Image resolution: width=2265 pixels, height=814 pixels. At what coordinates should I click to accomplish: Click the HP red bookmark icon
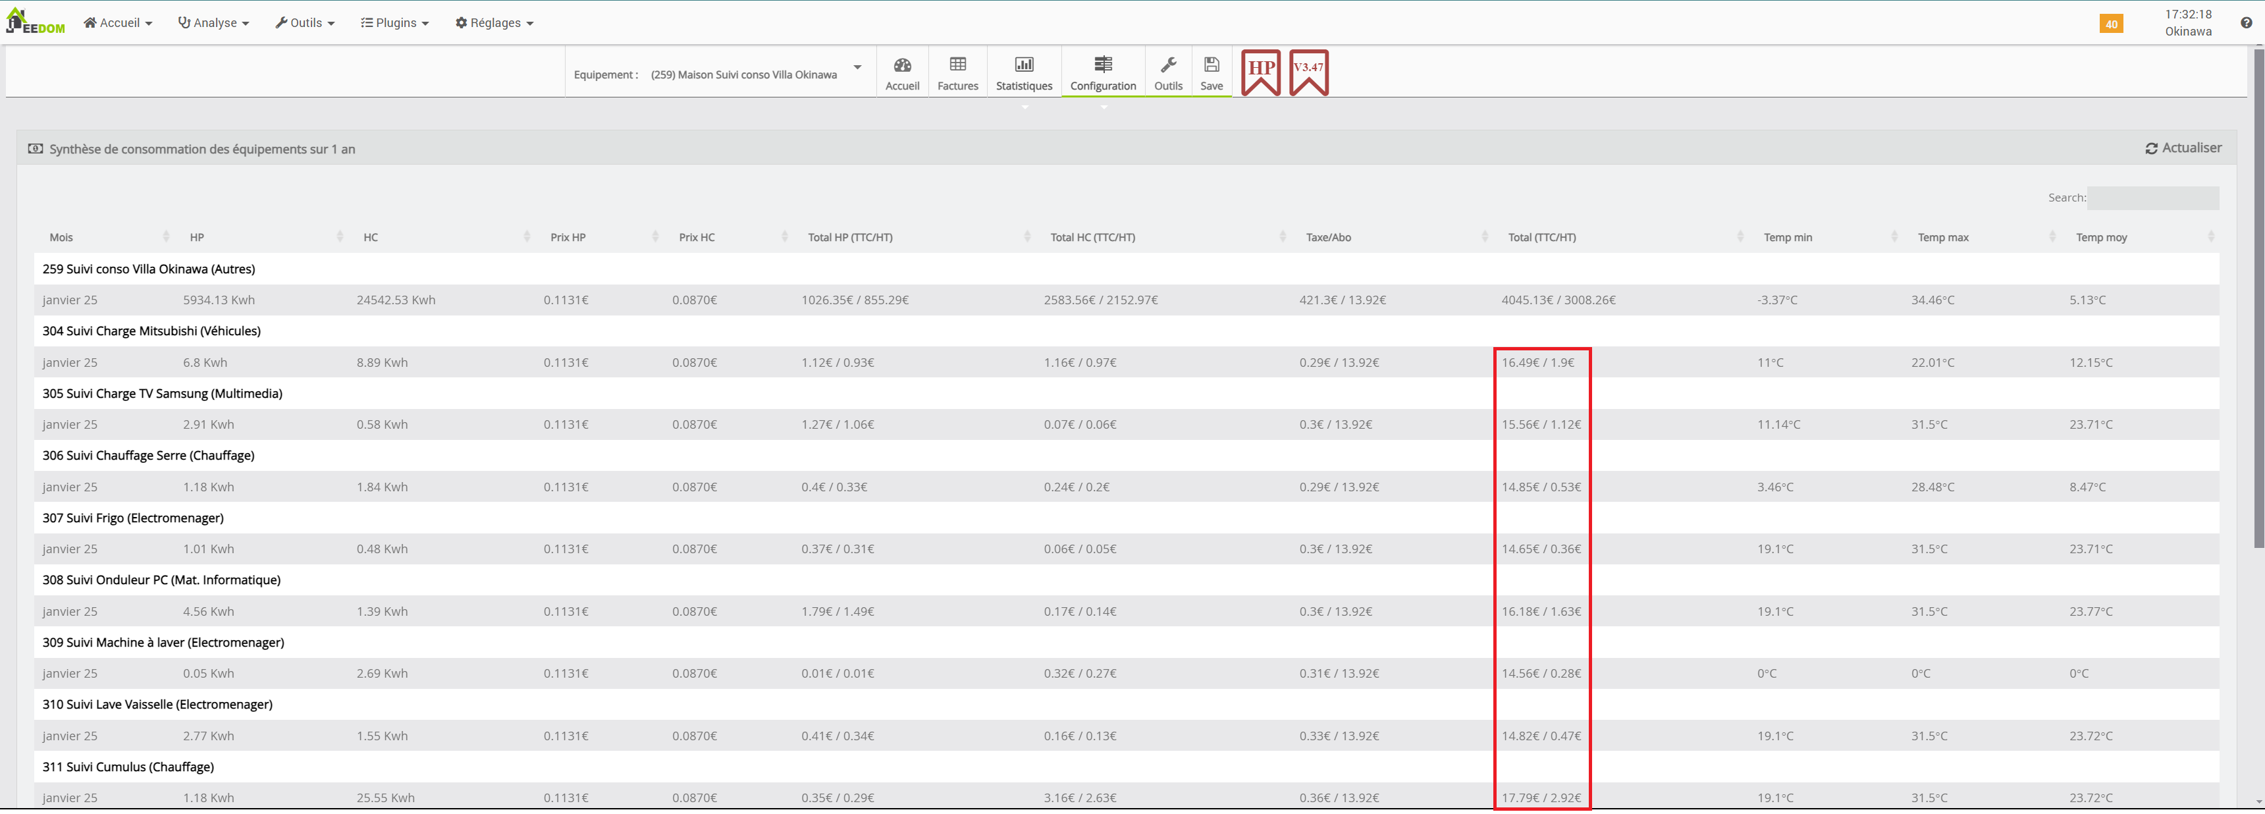[1261, 72]
